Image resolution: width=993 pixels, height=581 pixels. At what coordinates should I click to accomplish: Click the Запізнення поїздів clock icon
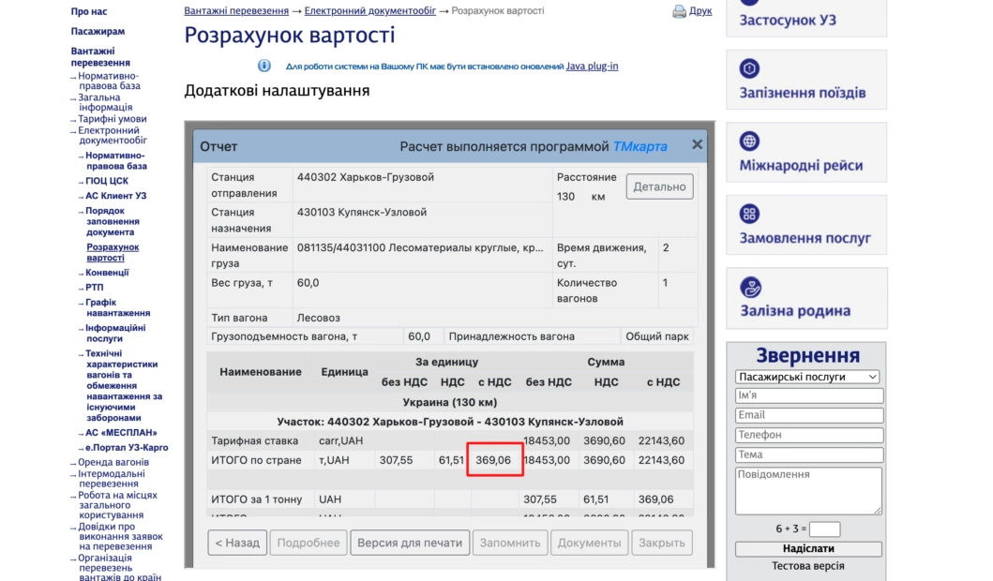pyautogui.click(x=749, y=68)
